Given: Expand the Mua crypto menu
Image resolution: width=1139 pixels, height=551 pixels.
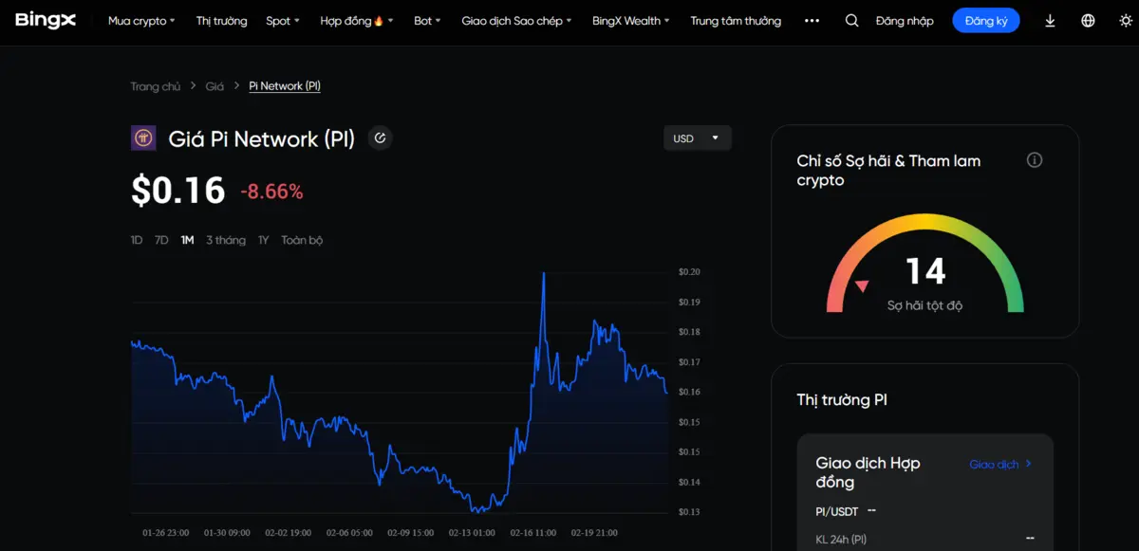Looking at the screenshot, I should coord(141,21).
